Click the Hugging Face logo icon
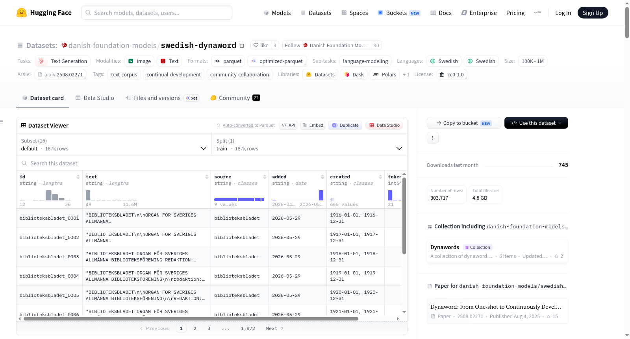The image size is (630, 339). [x=22, y=13]
